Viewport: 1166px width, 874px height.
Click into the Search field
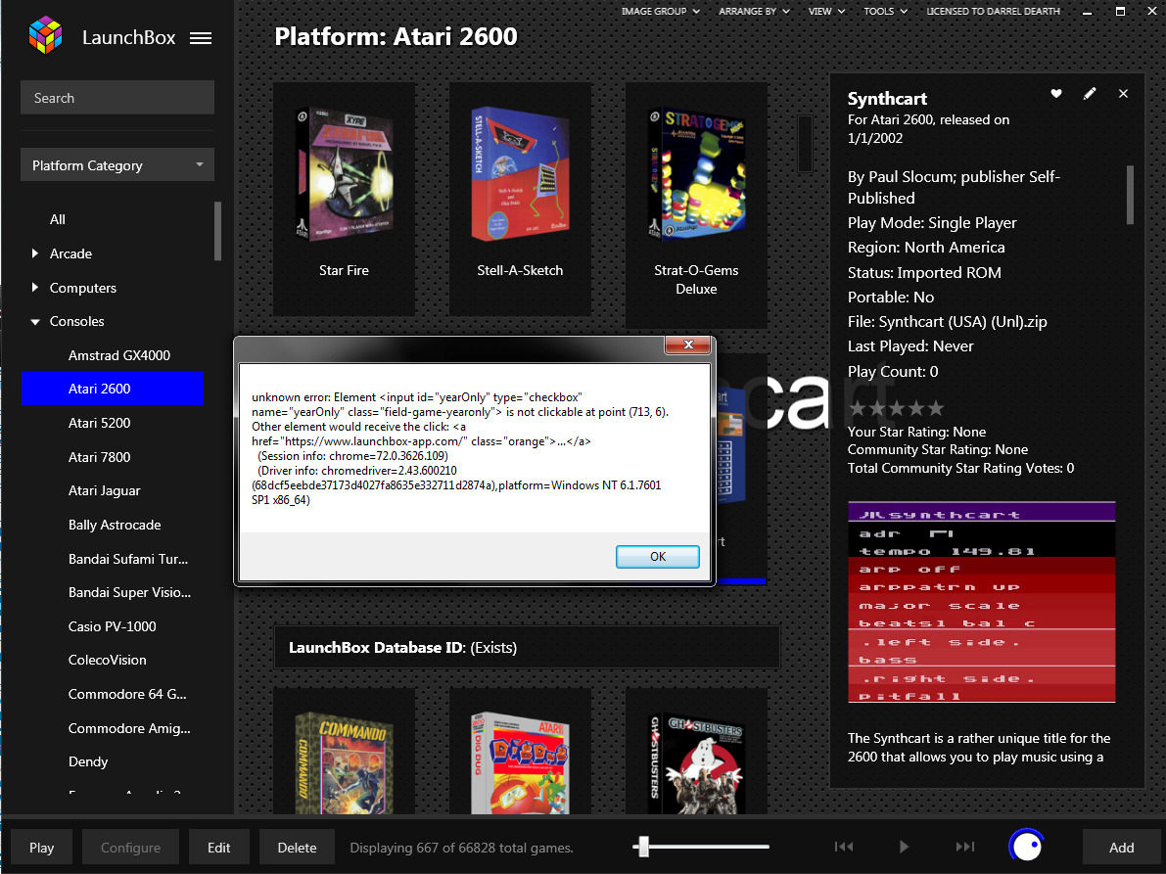tap(117, 97)
